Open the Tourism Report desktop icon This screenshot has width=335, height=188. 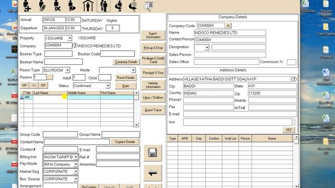pyautogui.click(x=326, y=8)
